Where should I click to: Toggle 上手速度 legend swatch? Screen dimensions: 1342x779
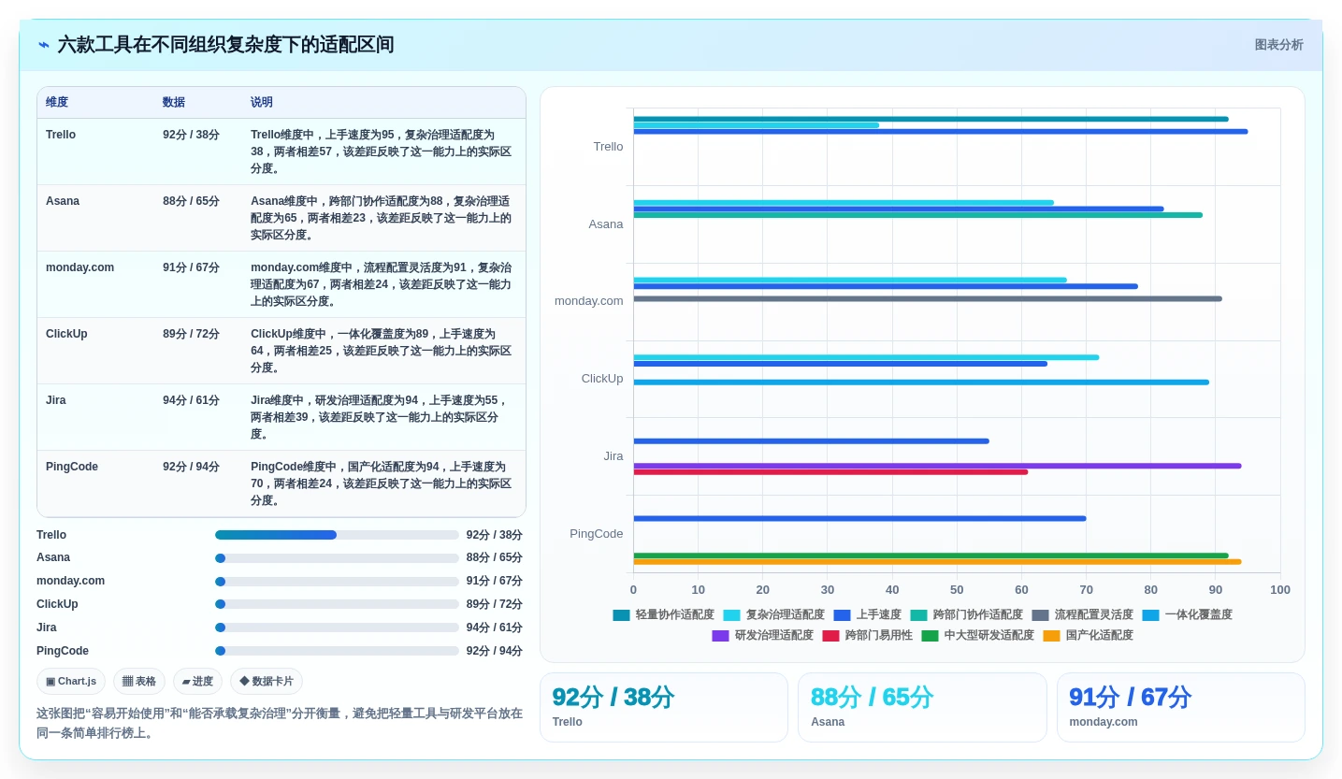[842, 615]
